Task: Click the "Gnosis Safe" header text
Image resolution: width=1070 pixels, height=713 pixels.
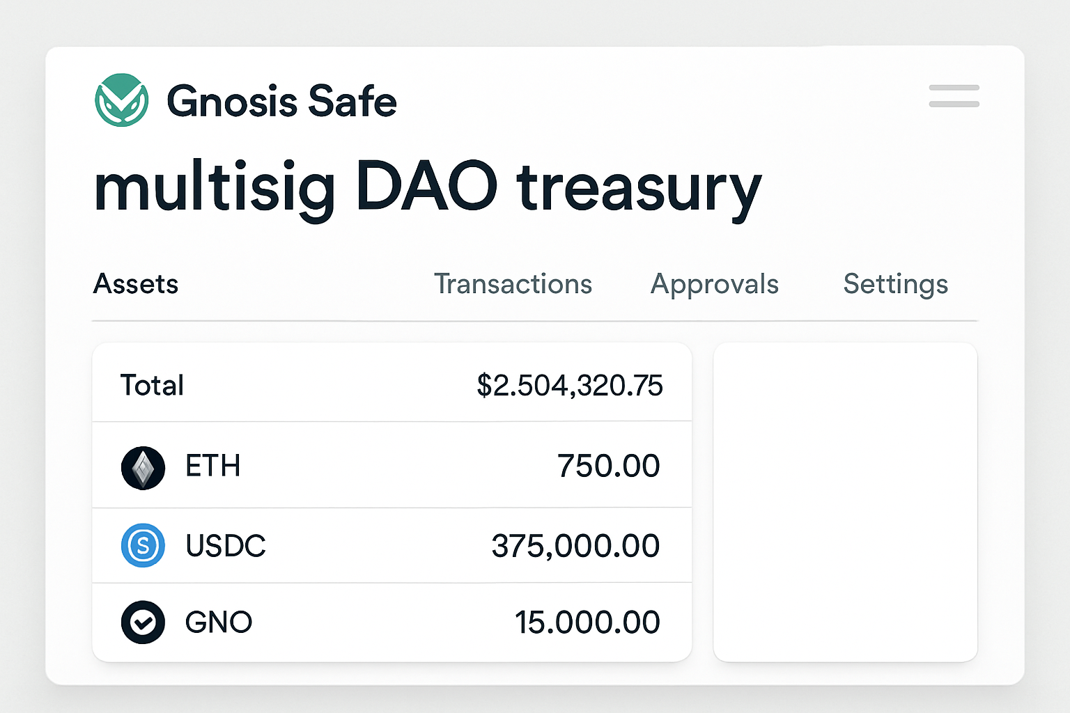Action: pos(281,100)
